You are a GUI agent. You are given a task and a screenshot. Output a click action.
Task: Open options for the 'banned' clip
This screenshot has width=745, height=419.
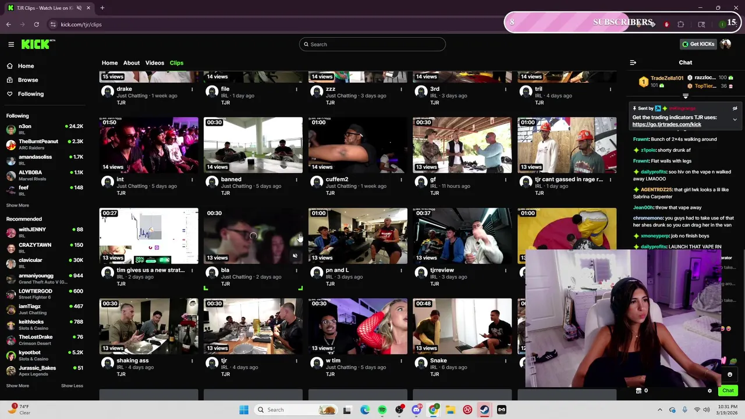click(296, 180)
